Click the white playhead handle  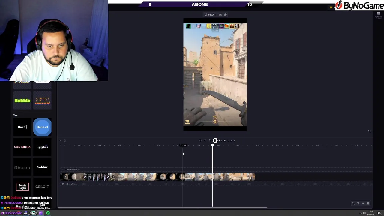[212, 145]
